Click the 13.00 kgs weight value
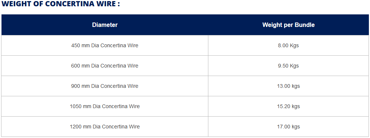The width and height of the screenshot is (370, 138). (x=288, y=86)
